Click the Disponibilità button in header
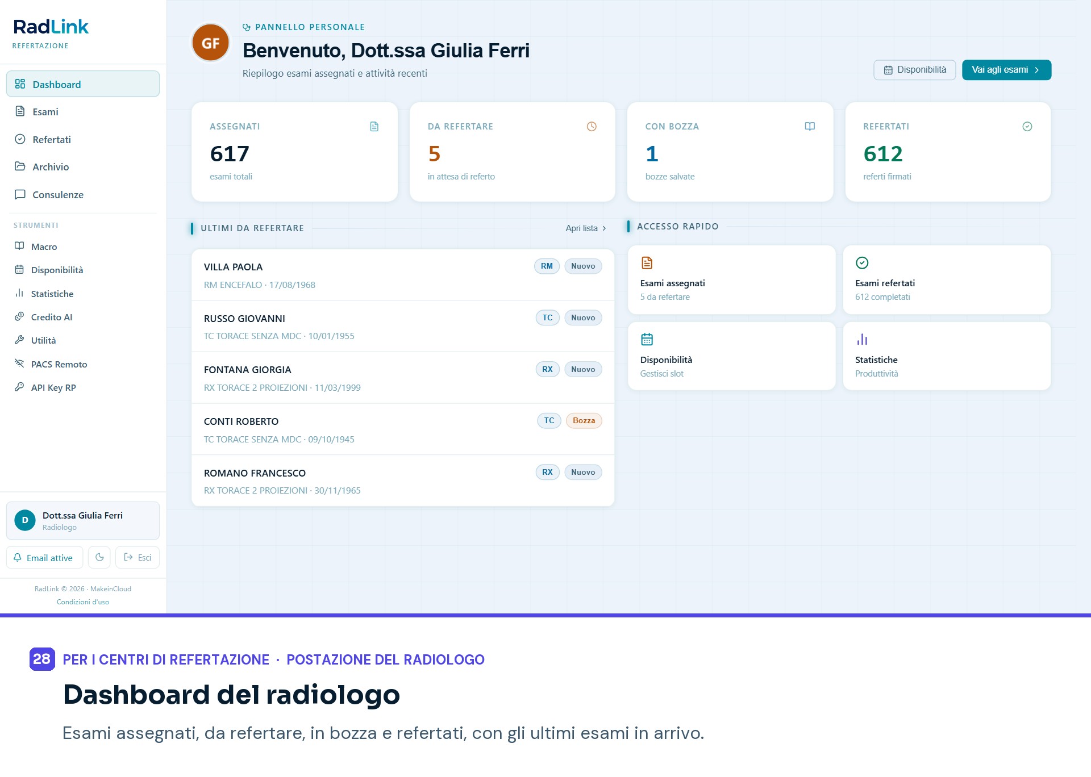Viewport: 1091px width, 777px height. click(x=915, y=70)
